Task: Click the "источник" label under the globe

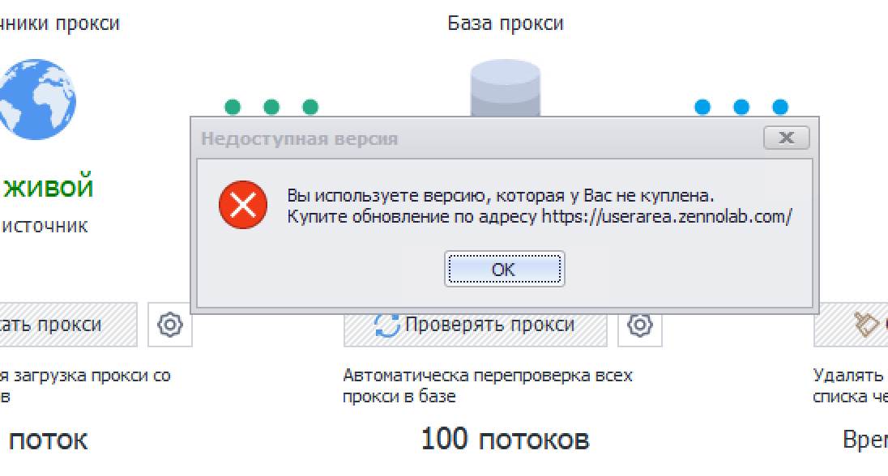Action: coord(48,226)
